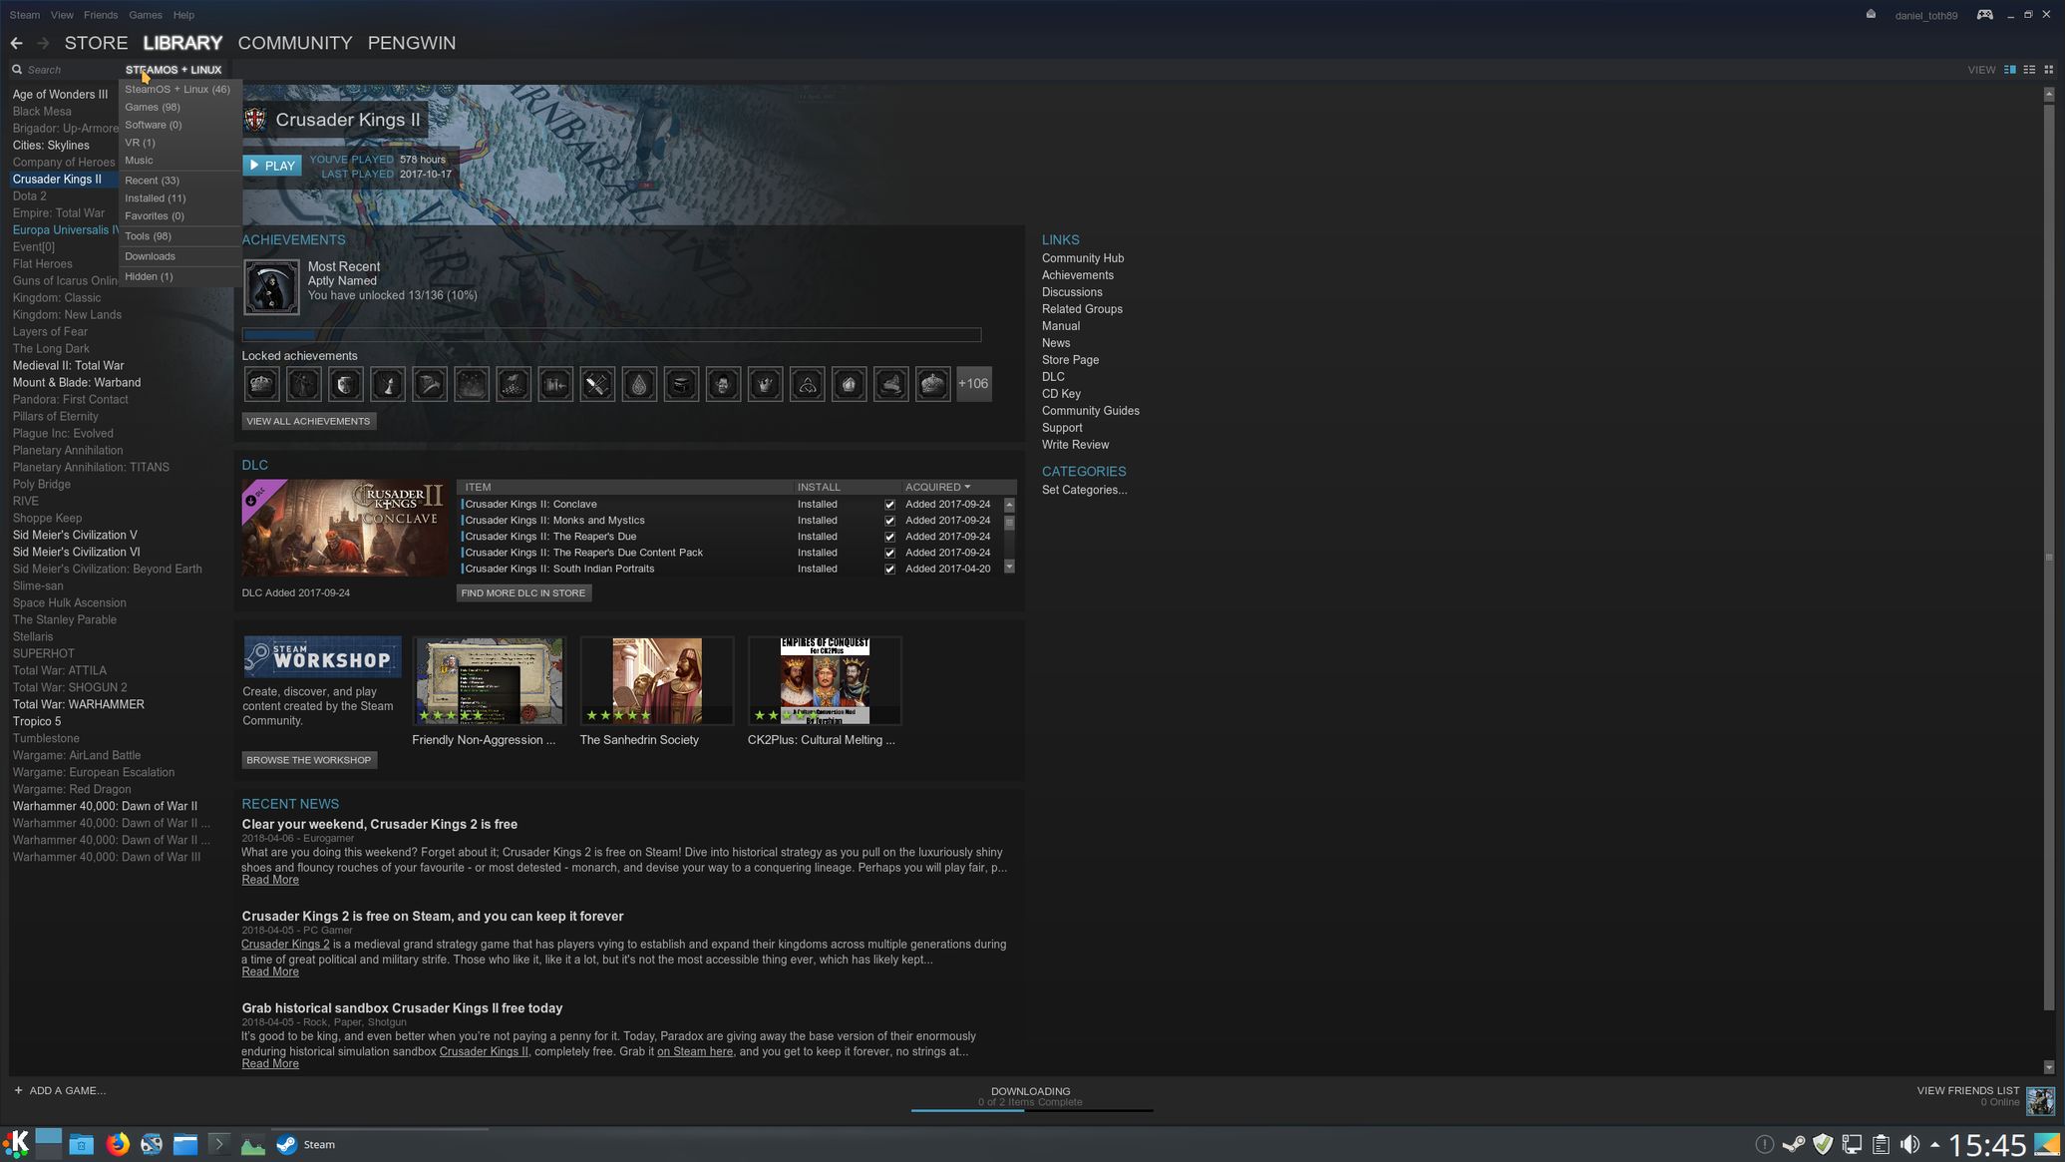
Task: Switch to grid view layout icon
Action: coord(2048,70)
